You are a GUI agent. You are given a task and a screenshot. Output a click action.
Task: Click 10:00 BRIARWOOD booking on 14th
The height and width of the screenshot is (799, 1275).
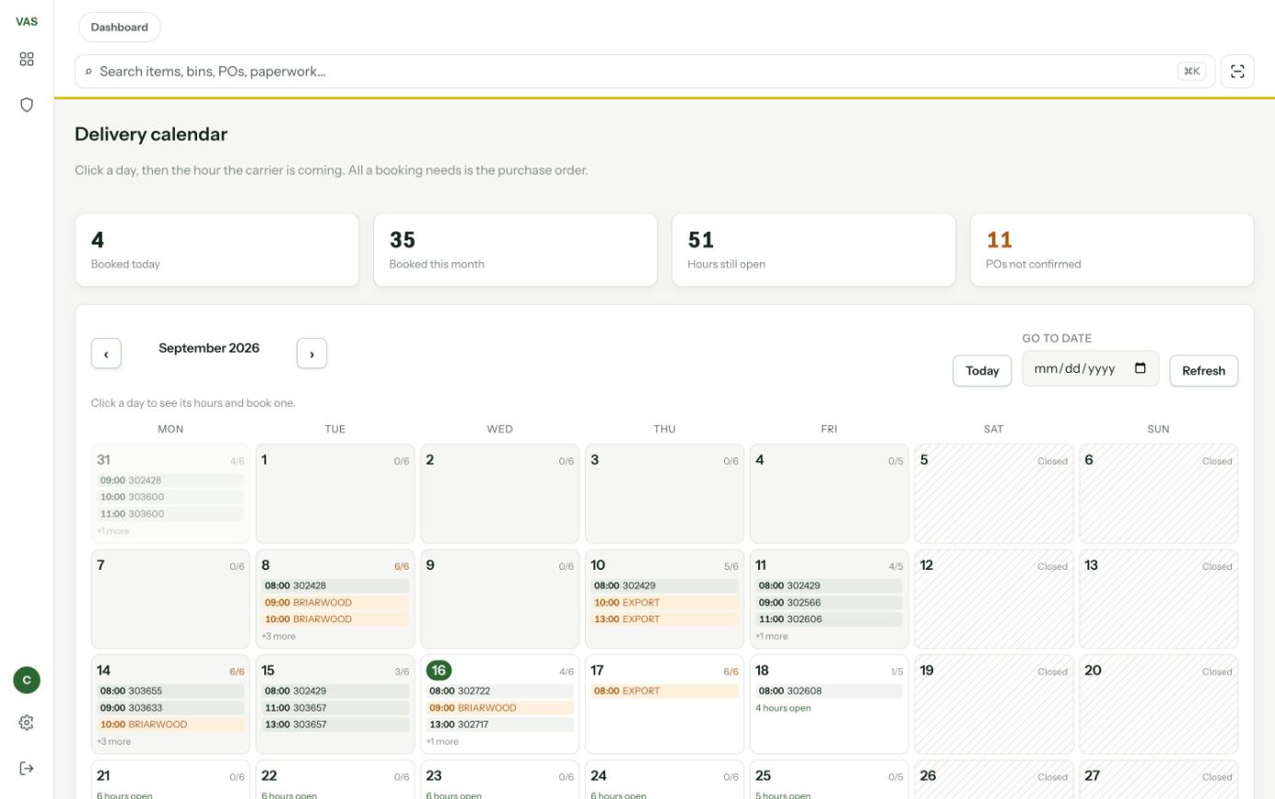pos(170,724)
